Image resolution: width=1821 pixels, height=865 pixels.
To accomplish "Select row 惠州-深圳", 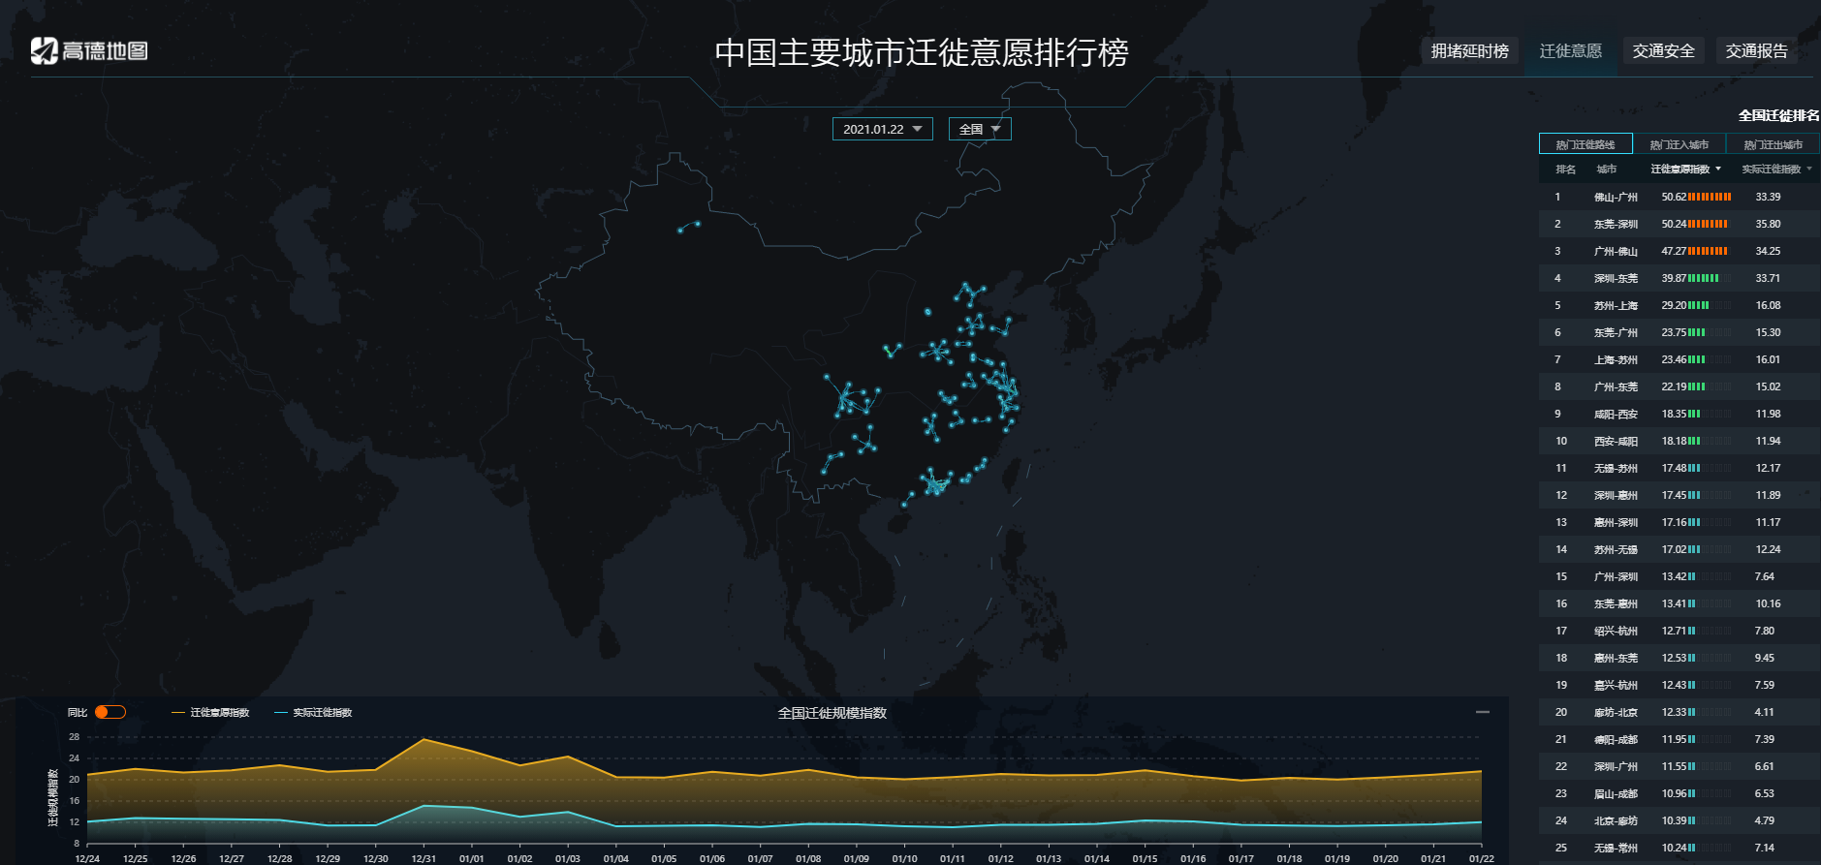I will click(x=1680, y=522).
